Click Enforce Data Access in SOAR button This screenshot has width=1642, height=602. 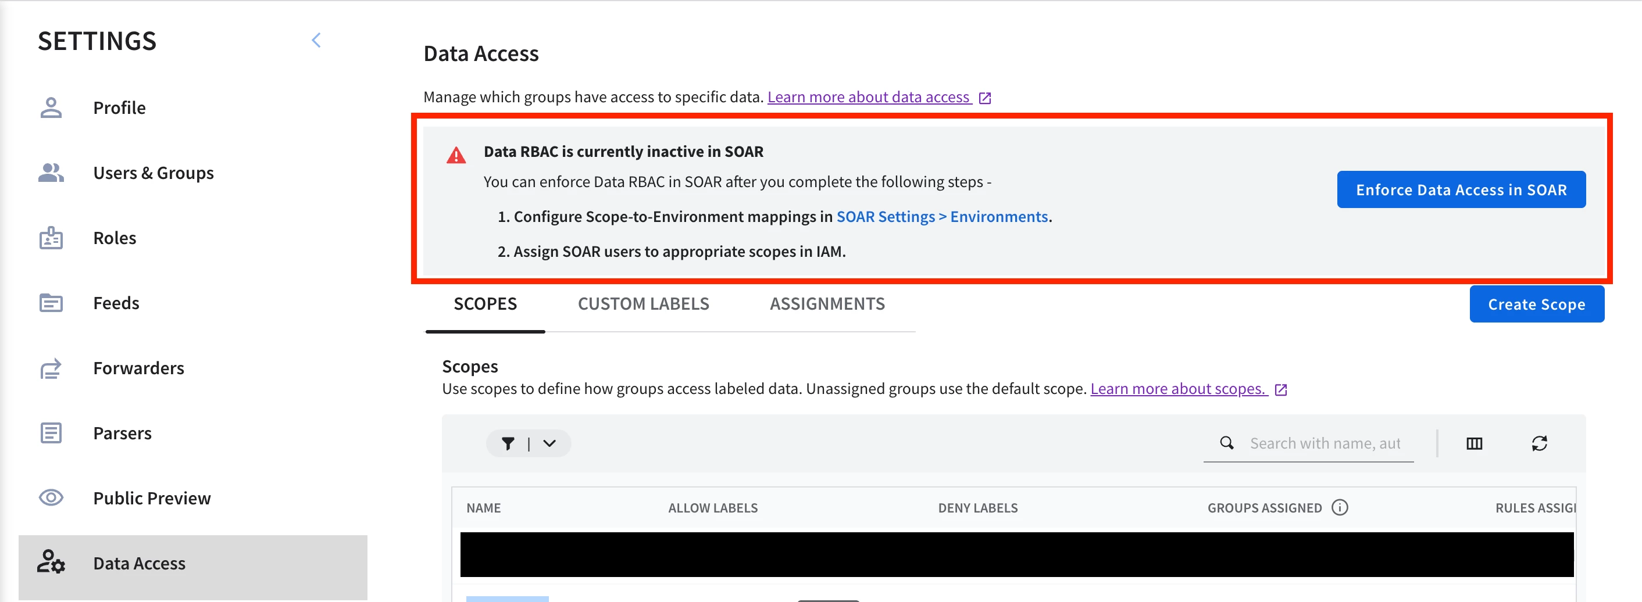(x=1461, y=189)
